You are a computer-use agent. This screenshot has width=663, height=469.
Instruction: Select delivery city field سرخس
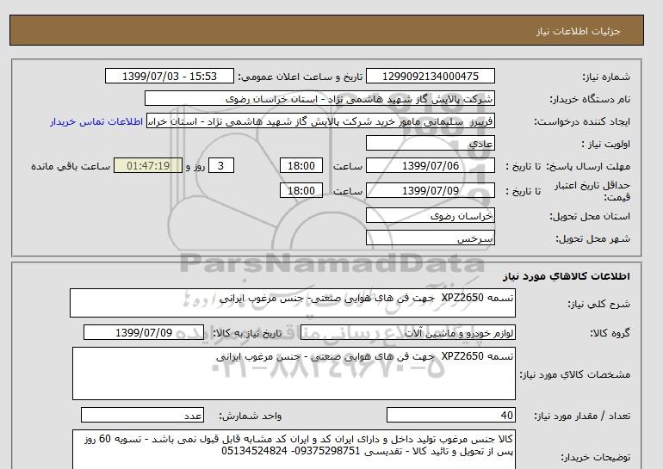pyautogui.click(x=431, y=238)
